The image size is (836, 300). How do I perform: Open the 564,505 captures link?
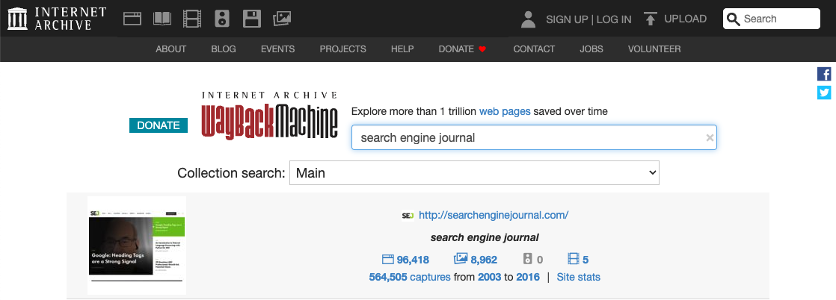click(410, 277)
